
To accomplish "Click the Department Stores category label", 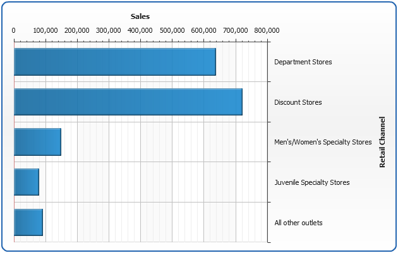I will [x=303, y=62].
